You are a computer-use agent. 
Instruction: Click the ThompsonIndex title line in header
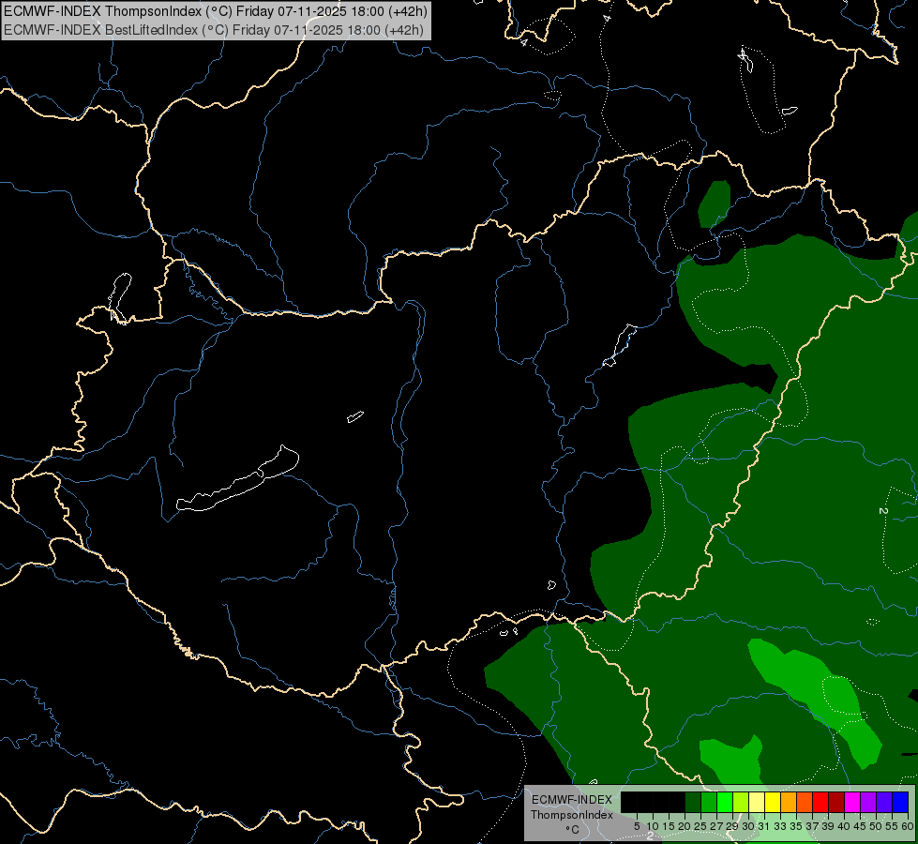216,11
